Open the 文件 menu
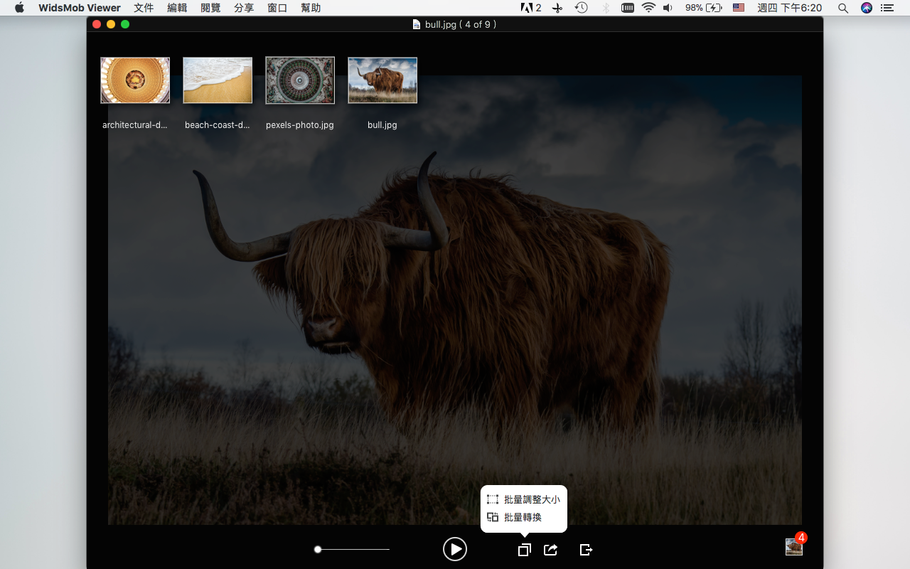 point(144,8)
